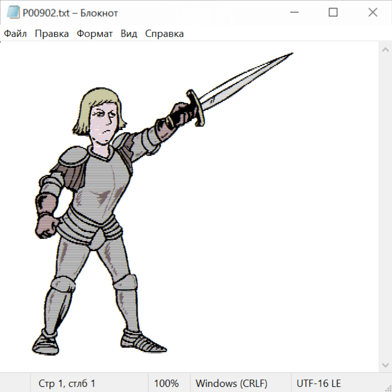Click the 100% zoom indicator
The width and height of the screenshot is (392, 392).
166,383
